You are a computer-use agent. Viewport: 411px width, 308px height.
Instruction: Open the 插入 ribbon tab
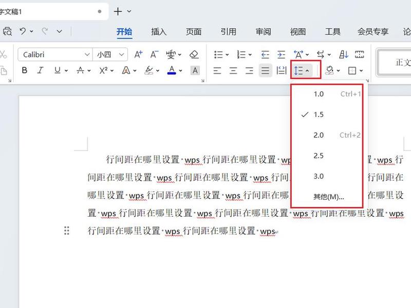(159, 32)
